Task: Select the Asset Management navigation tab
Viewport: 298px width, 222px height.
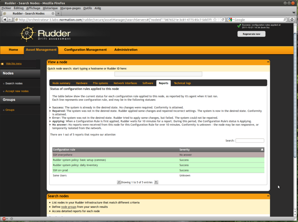Action: point(41,50)
